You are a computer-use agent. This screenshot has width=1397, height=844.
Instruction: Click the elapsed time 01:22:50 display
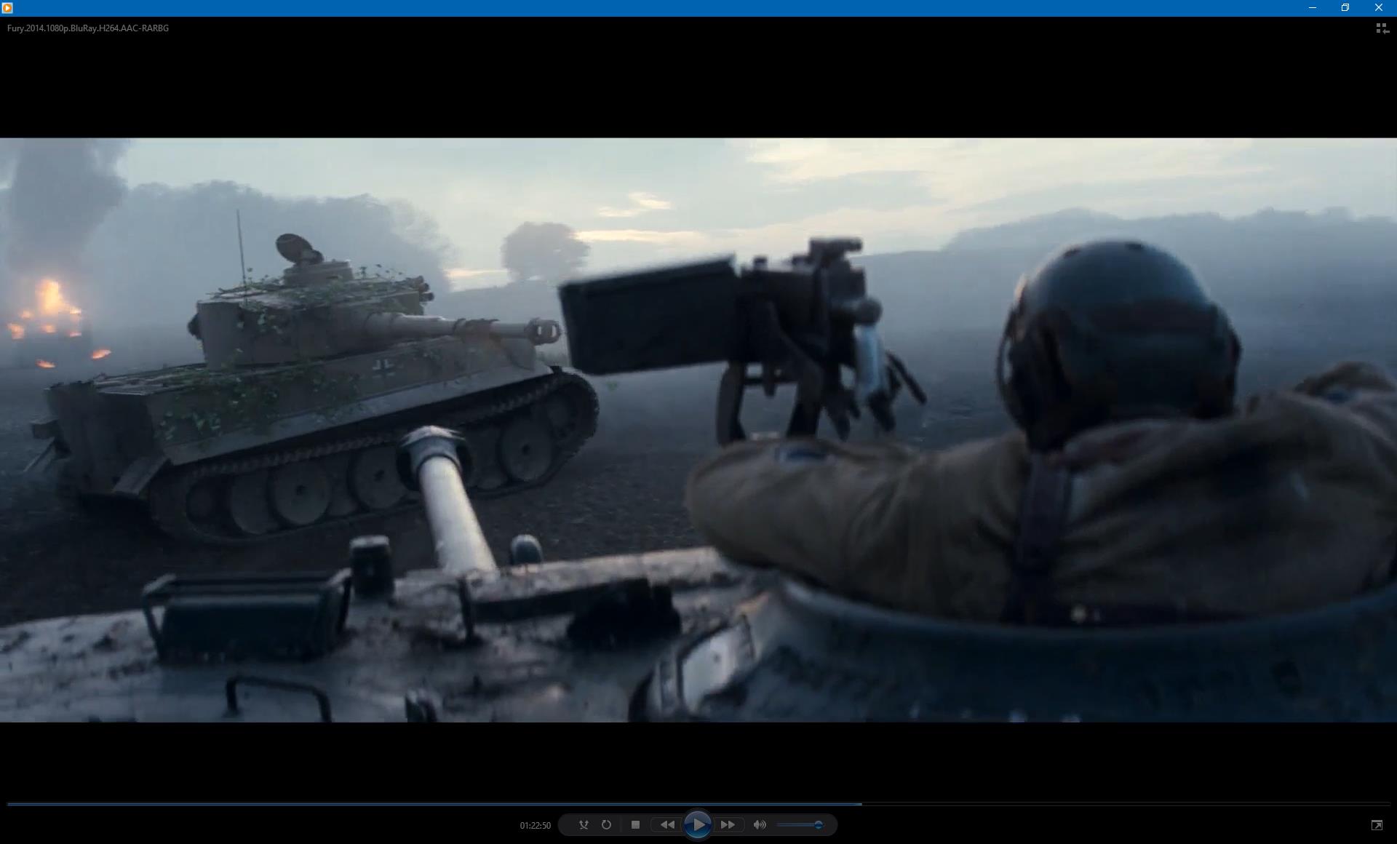pos(535,825)
